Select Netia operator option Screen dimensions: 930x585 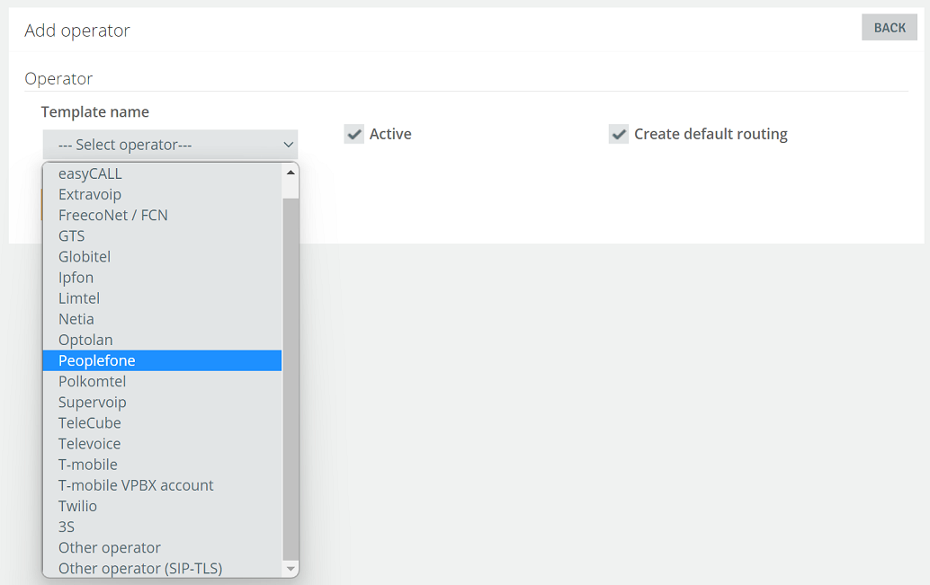pos(162,319)
